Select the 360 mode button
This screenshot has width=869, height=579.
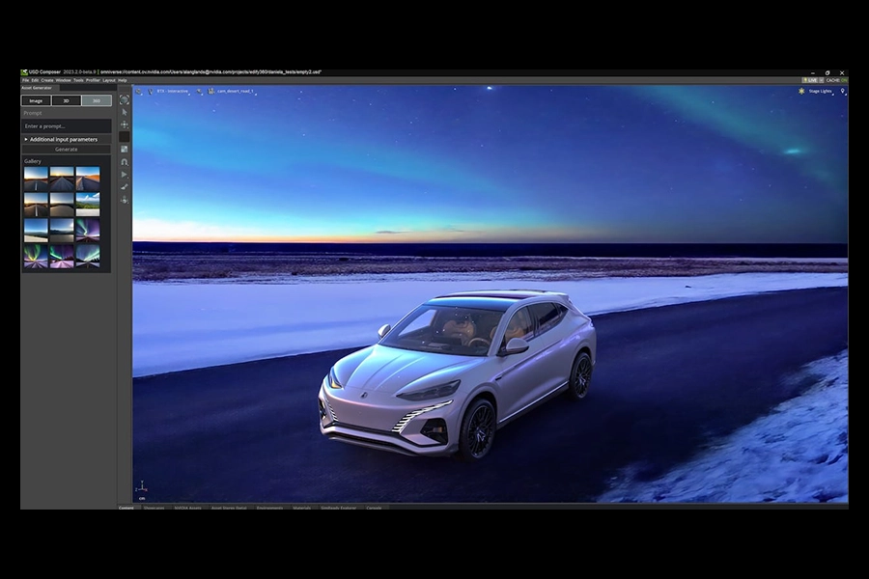tap(97, 100)
